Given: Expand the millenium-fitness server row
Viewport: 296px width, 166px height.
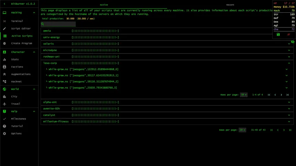Looking at the screenshot, I should click(x=289, y=121).
